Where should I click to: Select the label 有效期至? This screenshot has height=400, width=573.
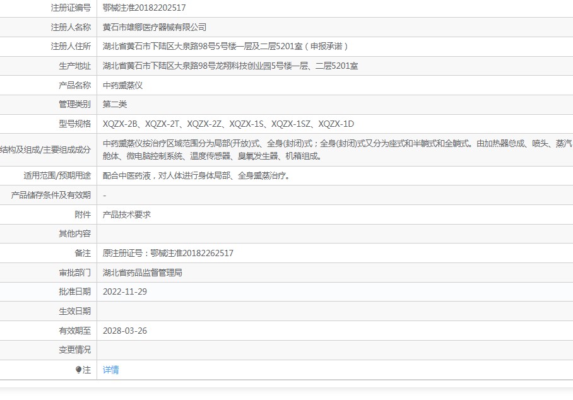74,331
